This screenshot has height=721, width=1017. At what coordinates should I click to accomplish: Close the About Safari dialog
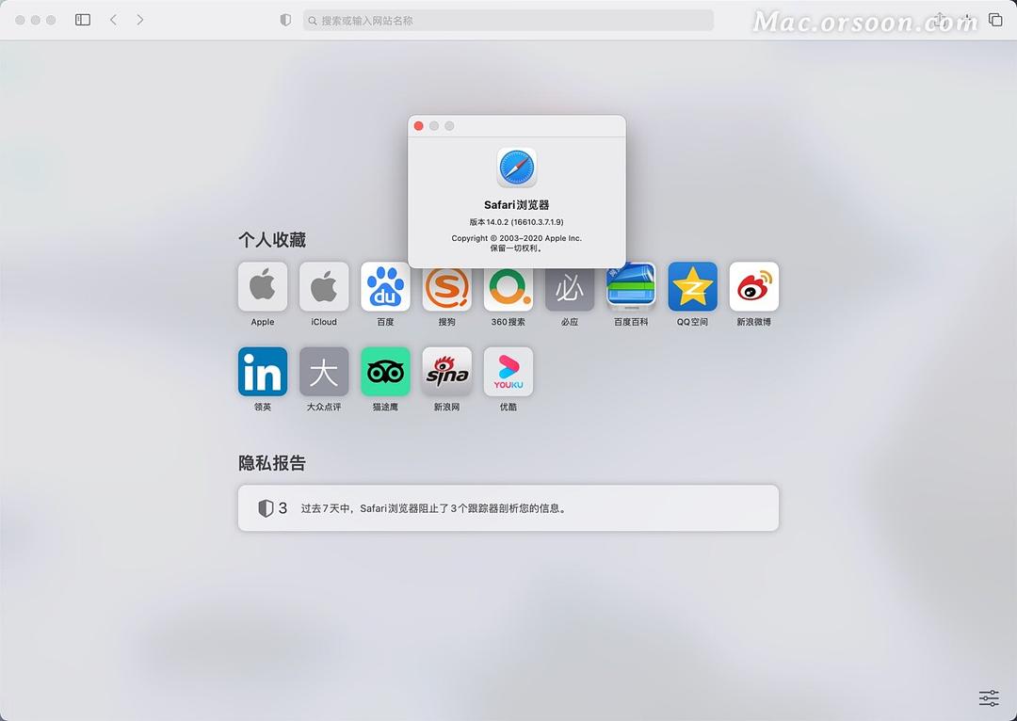coord(418,126)
